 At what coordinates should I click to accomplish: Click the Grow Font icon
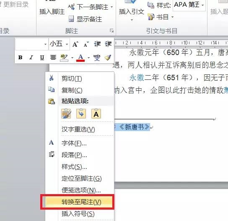click(75, 44)
